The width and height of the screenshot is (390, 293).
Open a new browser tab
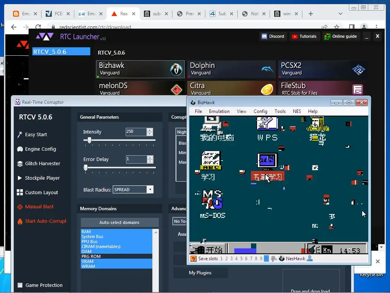[311, 14]
